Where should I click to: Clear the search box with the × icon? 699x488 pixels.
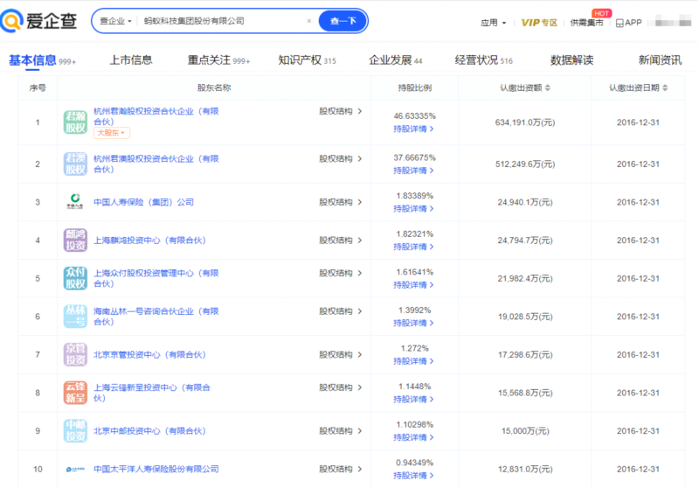pyautogui.click(x=309, y=21)
